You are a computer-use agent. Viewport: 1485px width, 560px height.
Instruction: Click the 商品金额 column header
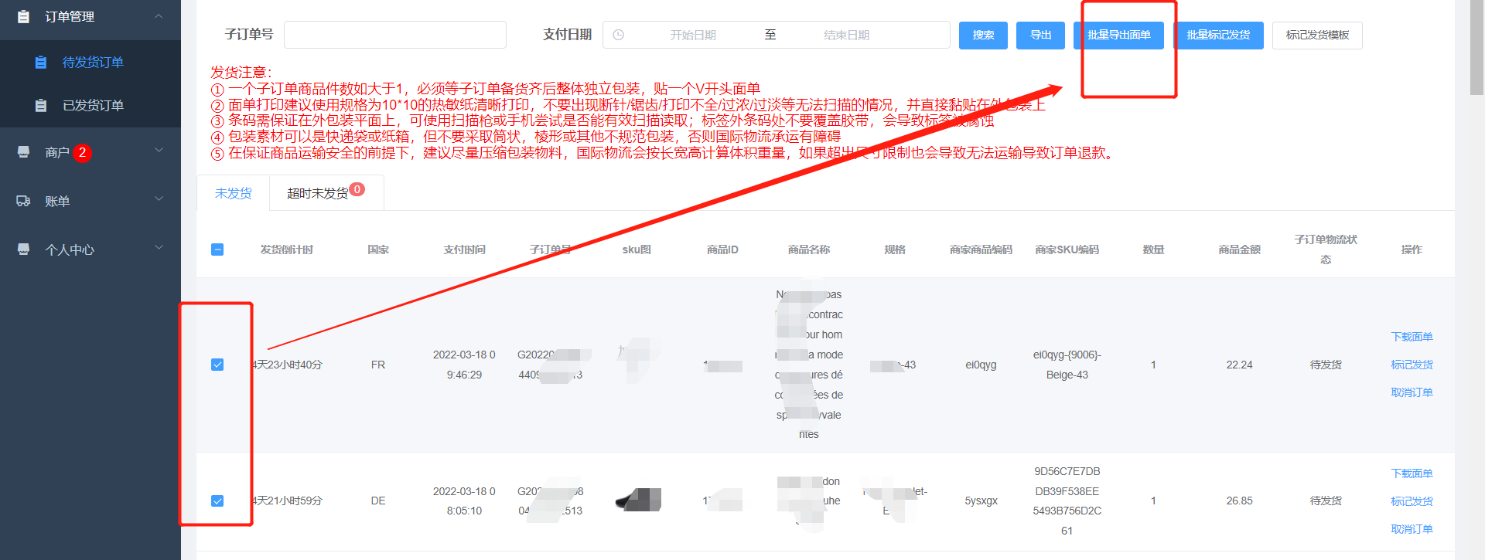coord(1239,249)
